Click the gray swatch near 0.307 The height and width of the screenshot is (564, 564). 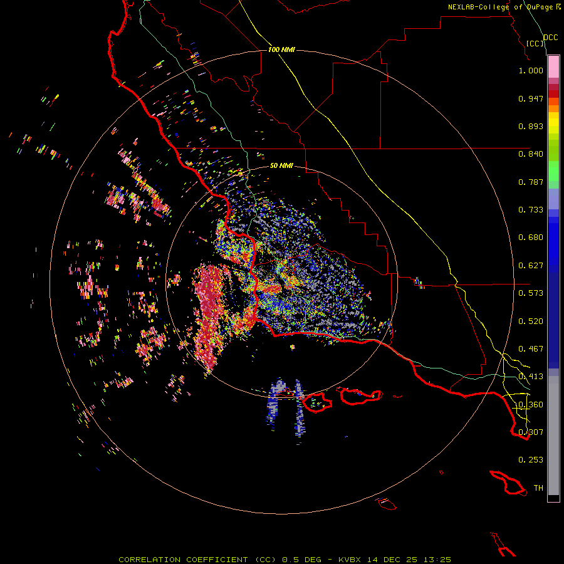pyautogui.click(x=553, y=436)
